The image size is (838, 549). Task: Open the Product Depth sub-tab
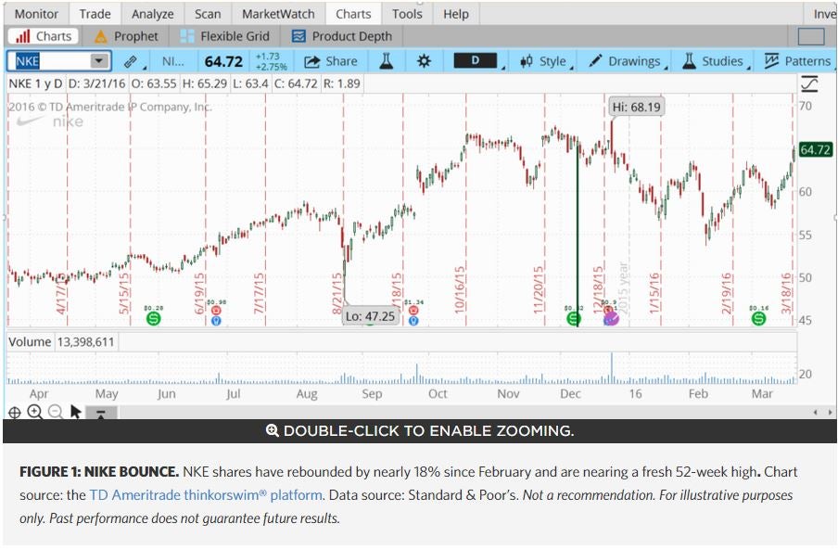[342, 36]
